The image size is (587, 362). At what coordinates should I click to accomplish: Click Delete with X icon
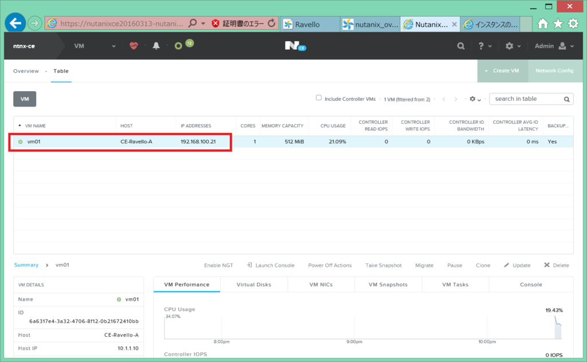tap(556, 265)
